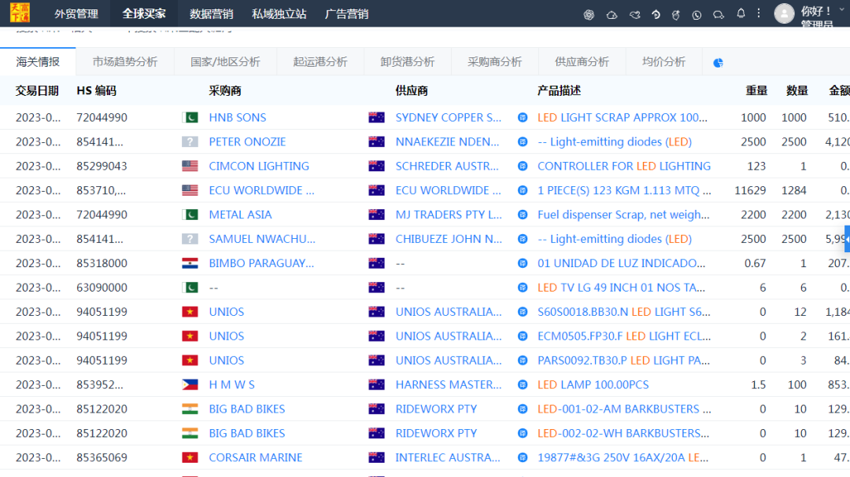Click the 重量 column header

click(756, 91)
